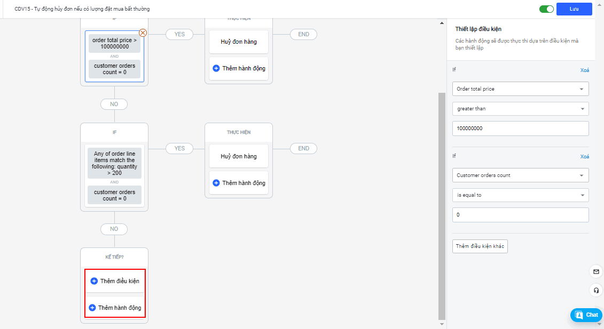Screen dimensions: 604x329
Task: Click plus icon beside Thêm điều kiện
Action: pos(94,281)
